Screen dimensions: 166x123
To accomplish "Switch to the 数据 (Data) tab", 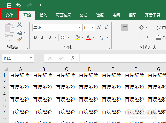I will click(100, 15).
